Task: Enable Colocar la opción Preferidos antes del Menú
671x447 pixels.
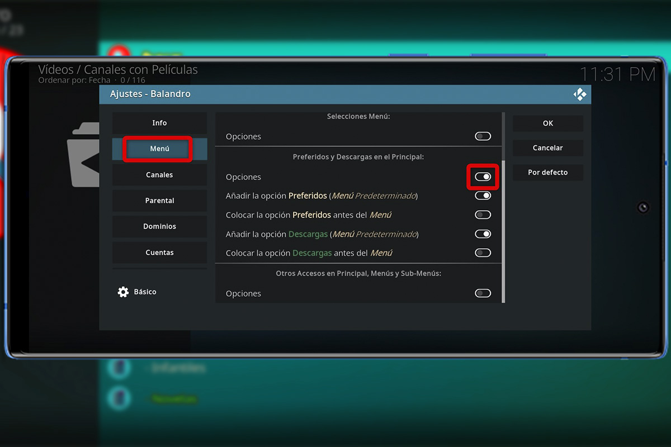Action: click(482, 215)
